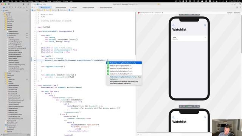This screenshot has width=242, height=136.
Task: Tap the search icon in top preview
Action: coord(205,25)
